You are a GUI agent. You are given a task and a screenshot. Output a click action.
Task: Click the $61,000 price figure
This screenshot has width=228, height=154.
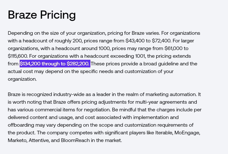[173, 48]
